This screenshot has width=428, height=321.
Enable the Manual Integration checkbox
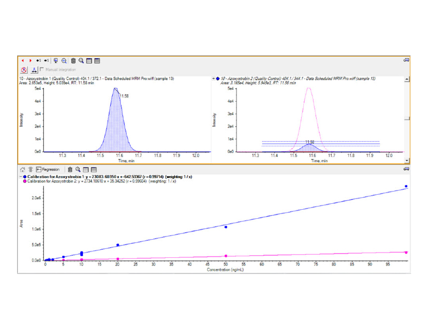(42, 70)
